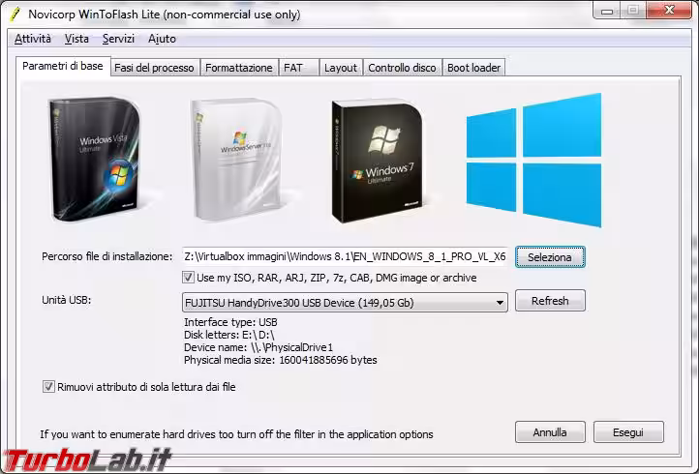699x474 pixels.
Task: Open the Vista menu
Action: click(76, 39)
